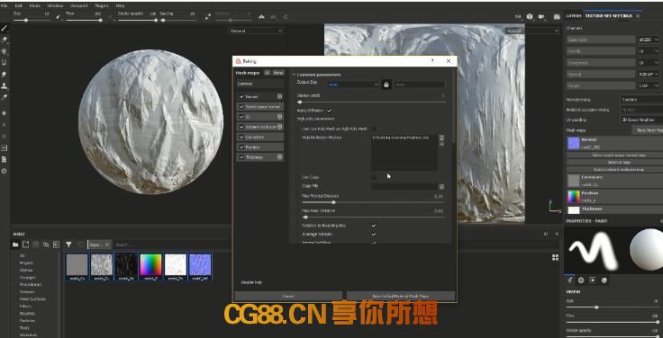Screen dimensions: 663x338
Task: Open Height channel format dropdown
Action: coord(649,85)
